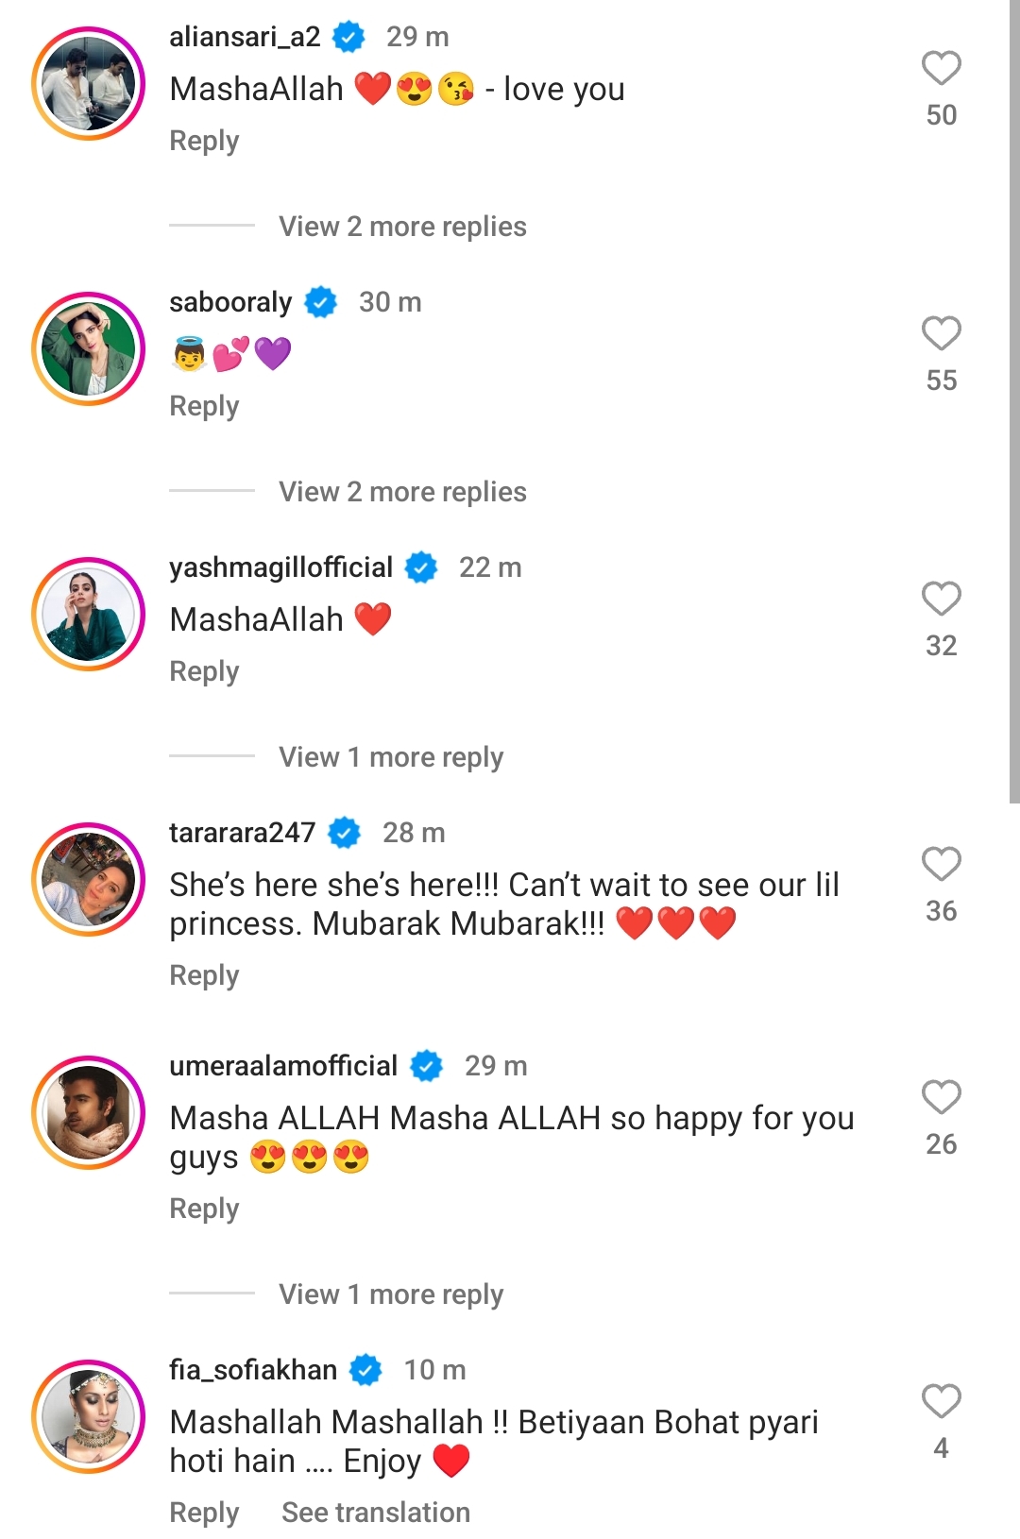Tap heart icon on fia_sofiakhan's comment
Viewport: 1020px width, 1539px height.
(941, 1402)
